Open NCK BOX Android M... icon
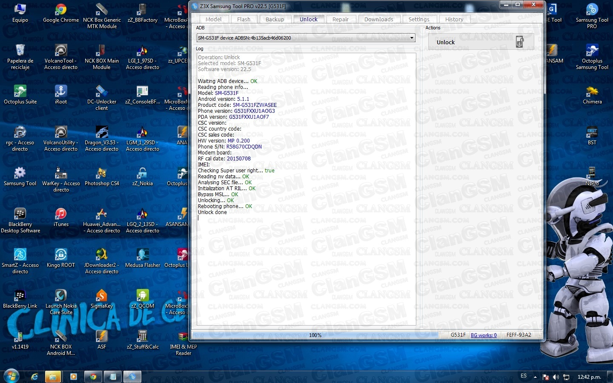Image resolution: width=613 pixels, height=383 pixels. (x=61, y=343)
